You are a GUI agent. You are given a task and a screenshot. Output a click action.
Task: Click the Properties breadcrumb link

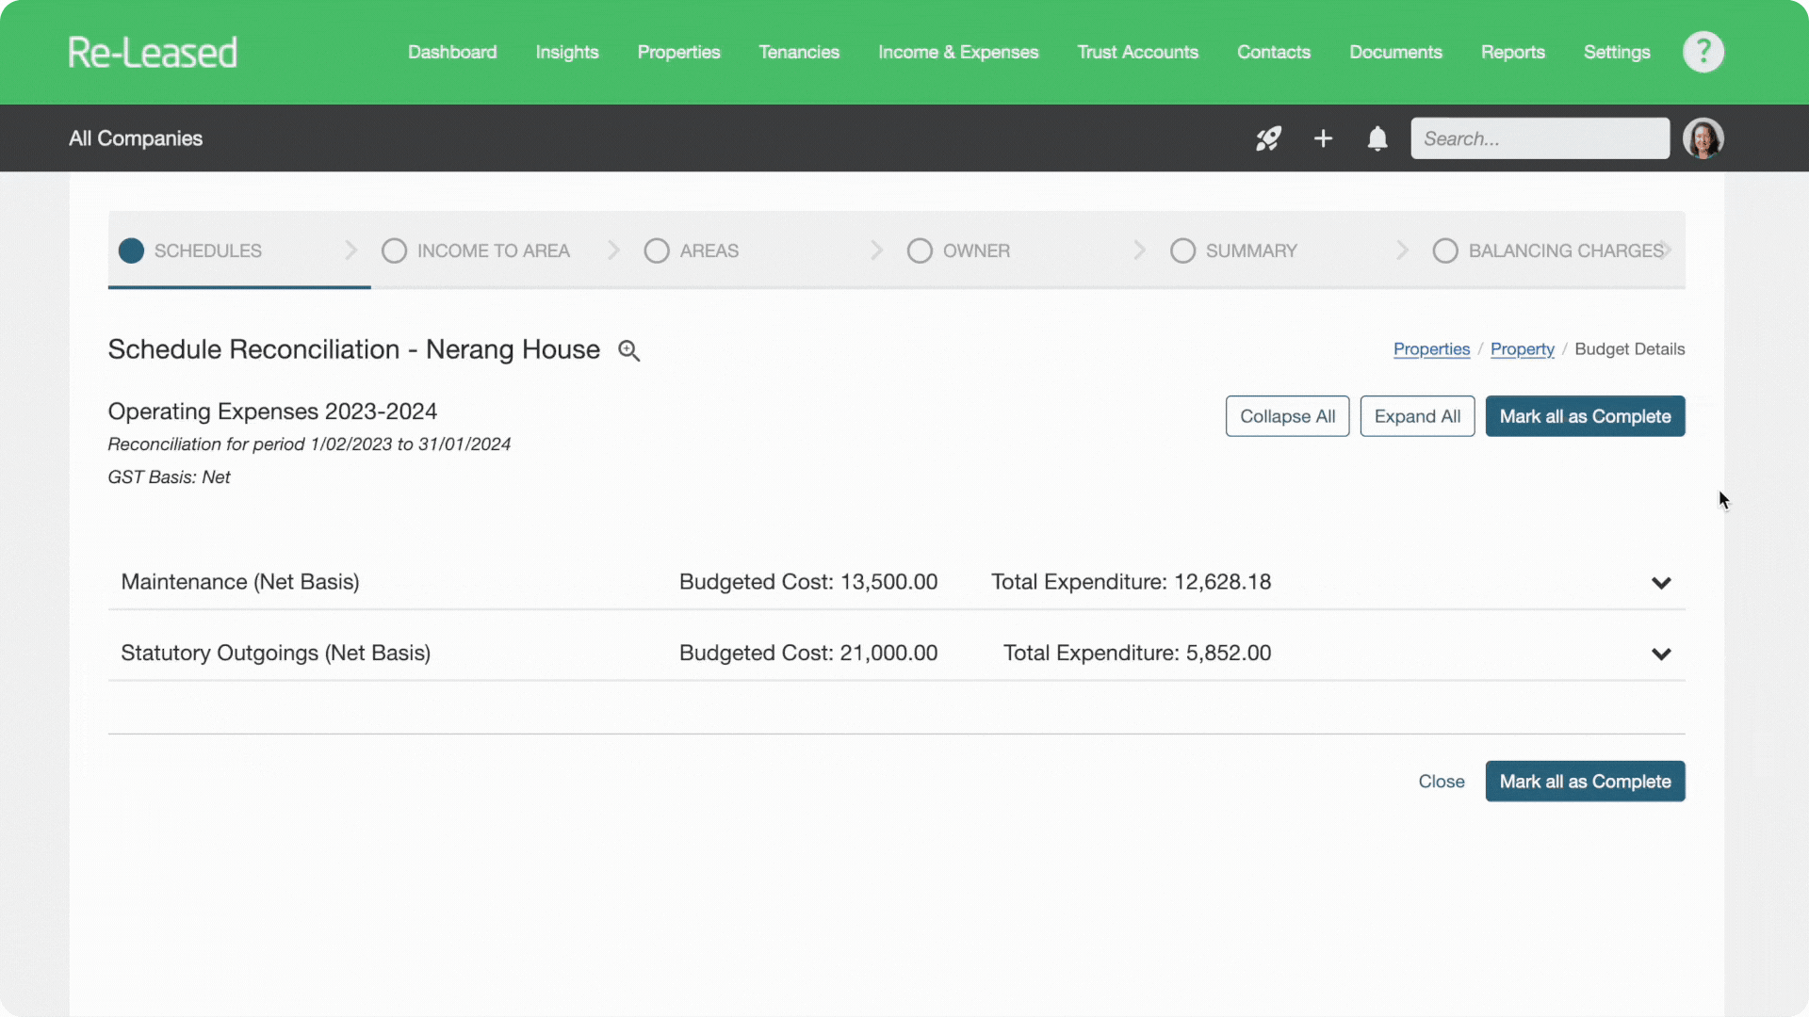click(x=1431, y=349)
